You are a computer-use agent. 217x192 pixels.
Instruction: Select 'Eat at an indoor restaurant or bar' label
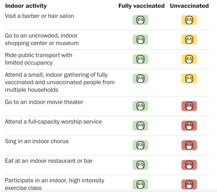(x=49, y=161)
